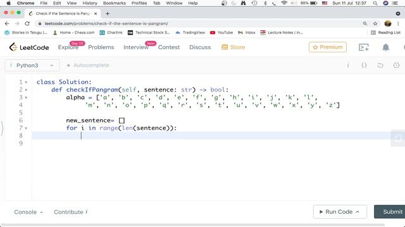Open the Chrome three-dot menu

tap(398, 23)
